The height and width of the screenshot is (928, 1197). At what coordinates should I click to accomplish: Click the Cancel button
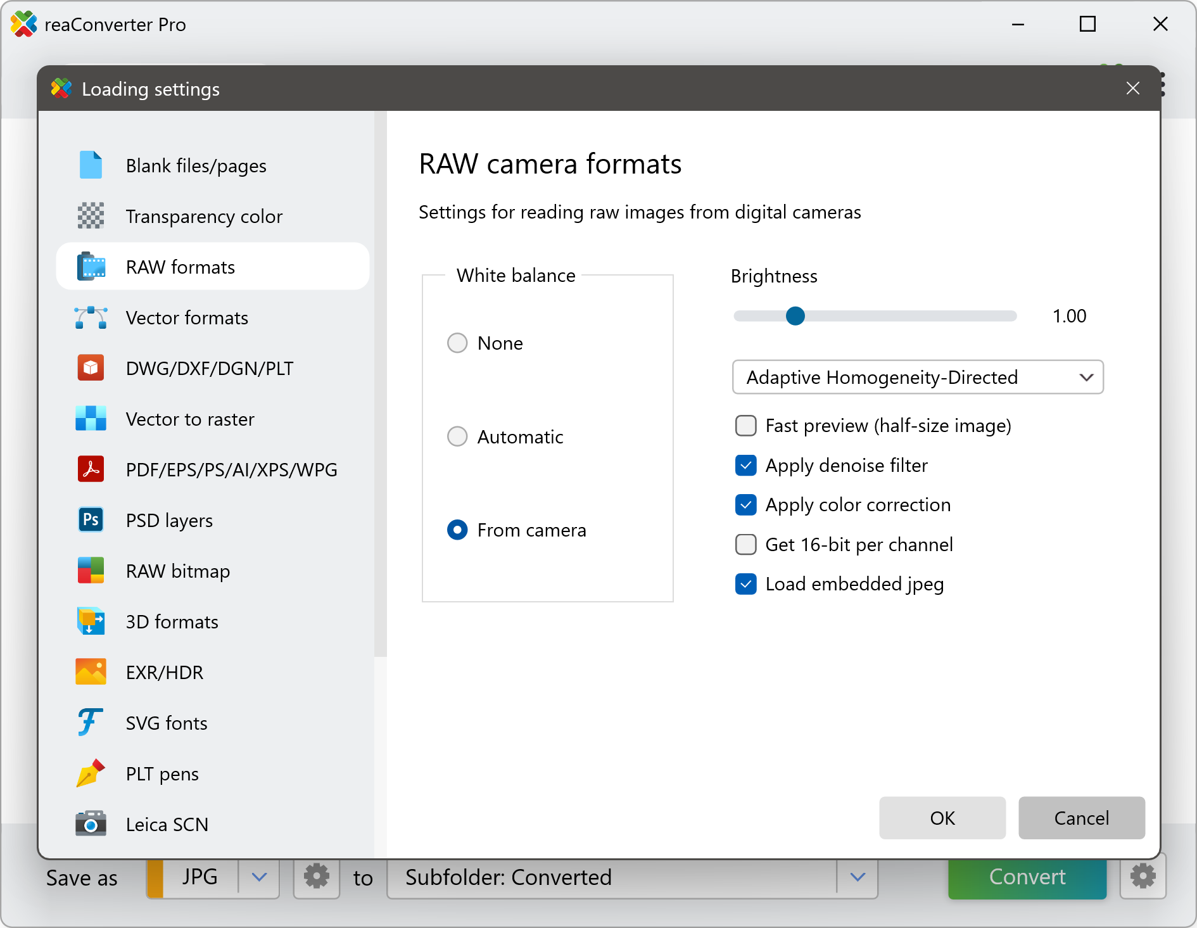coord(1081,818)
